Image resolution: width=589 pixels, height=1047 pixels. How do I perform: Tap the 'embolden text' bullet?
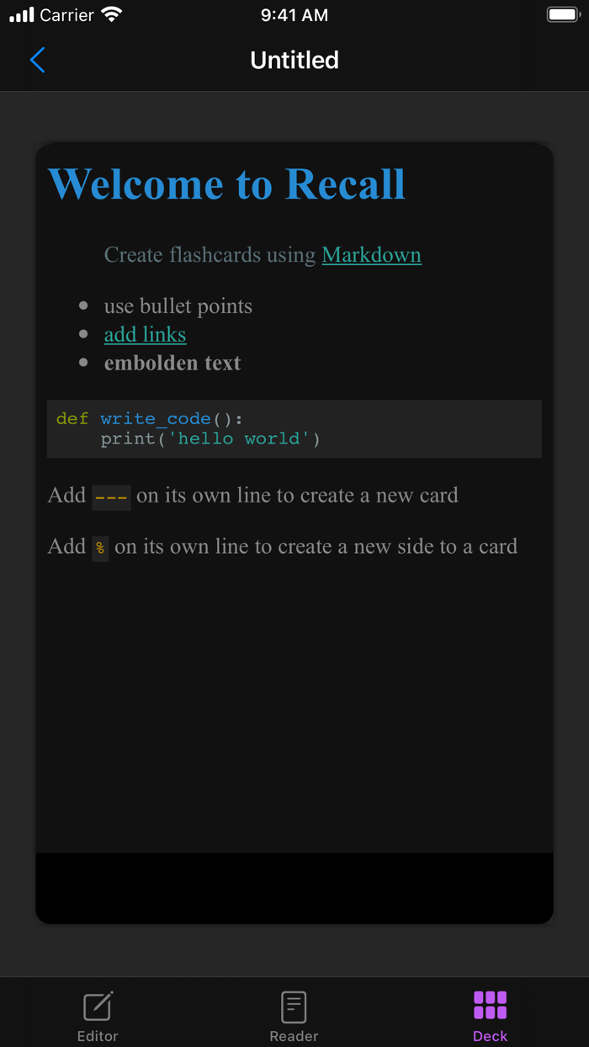(x=172, y=363)
